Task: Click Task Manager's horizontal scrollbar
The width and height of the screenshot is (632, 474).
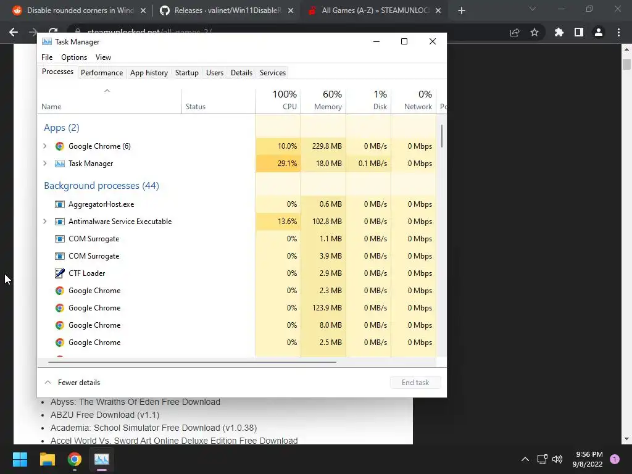Action: [x=192, y=362]
